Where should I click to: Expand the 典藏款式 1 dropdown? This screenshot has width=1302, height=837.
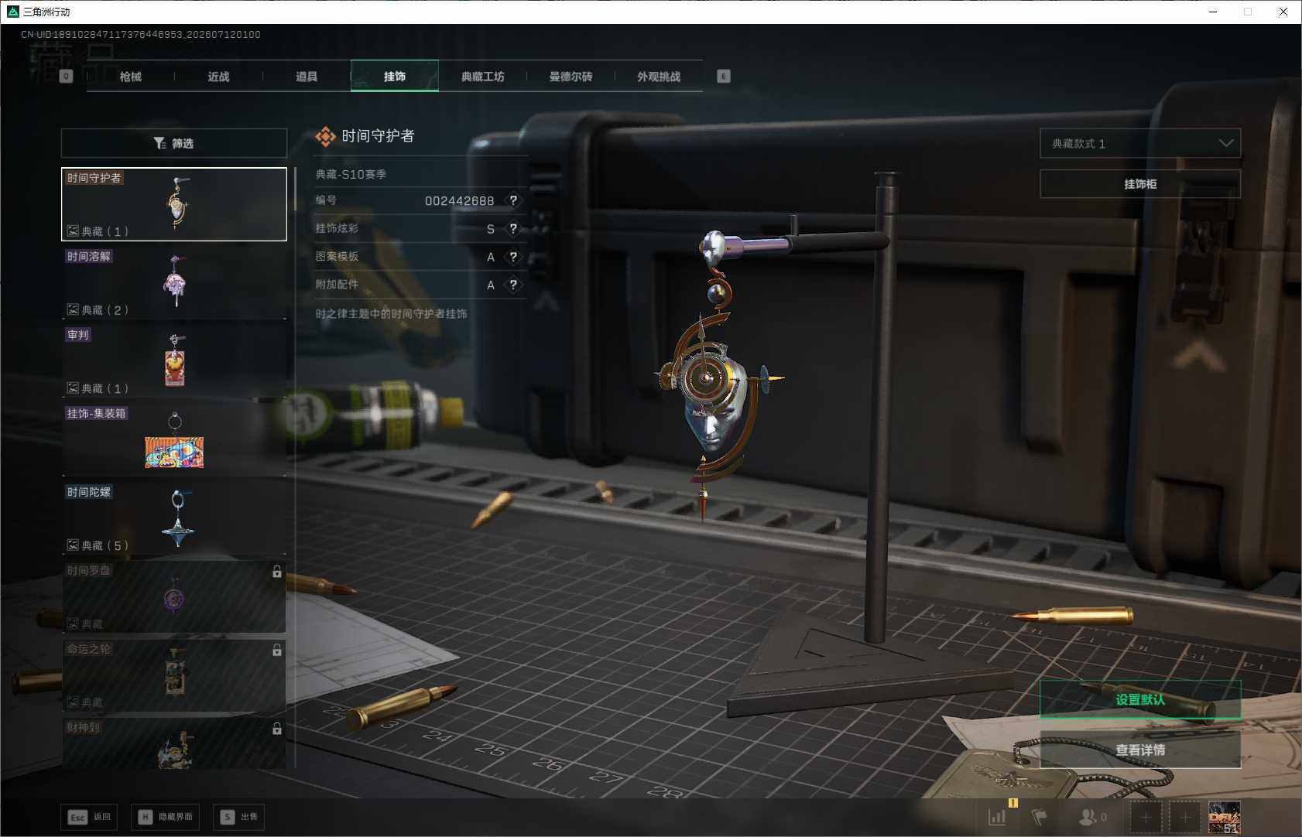(1140, 143)
